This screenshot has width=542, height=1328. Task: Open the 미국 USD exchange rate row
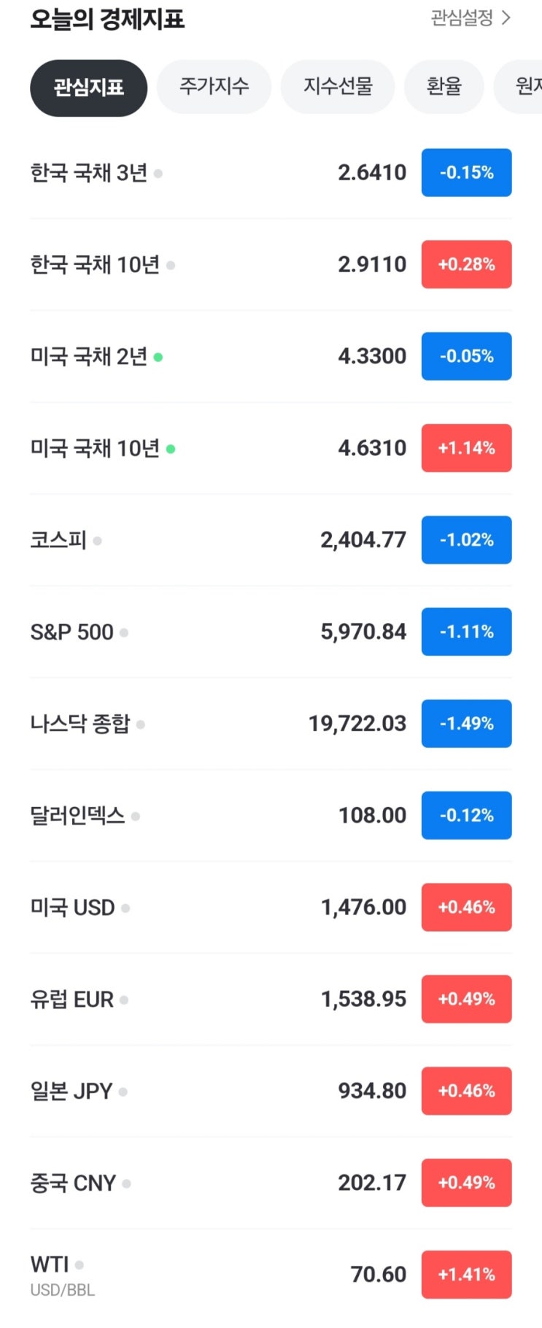[219, 908]
